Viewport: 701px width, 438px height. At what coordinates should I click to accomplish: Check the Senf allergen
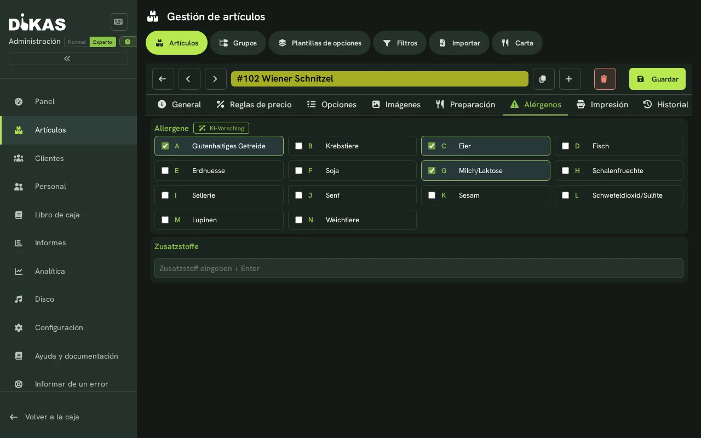coord(298,195)
